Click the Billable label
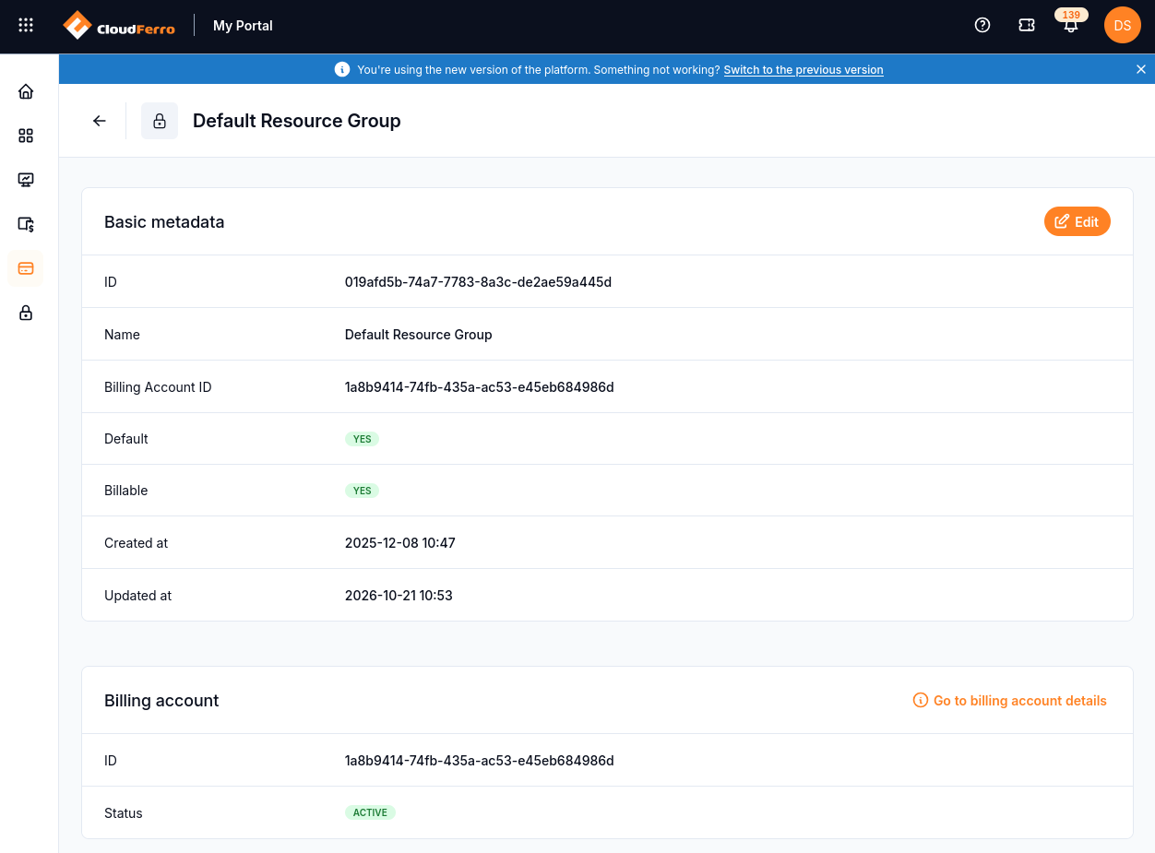The height and width of the screenshot is (853, 1155). coord(126,491)
